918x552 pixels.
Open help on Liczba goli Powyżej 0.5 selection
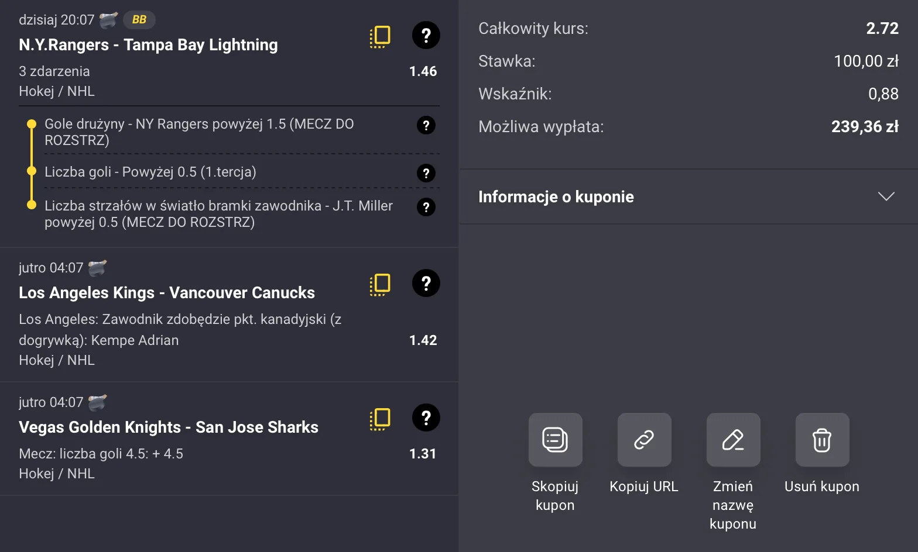tap(426, 173)
